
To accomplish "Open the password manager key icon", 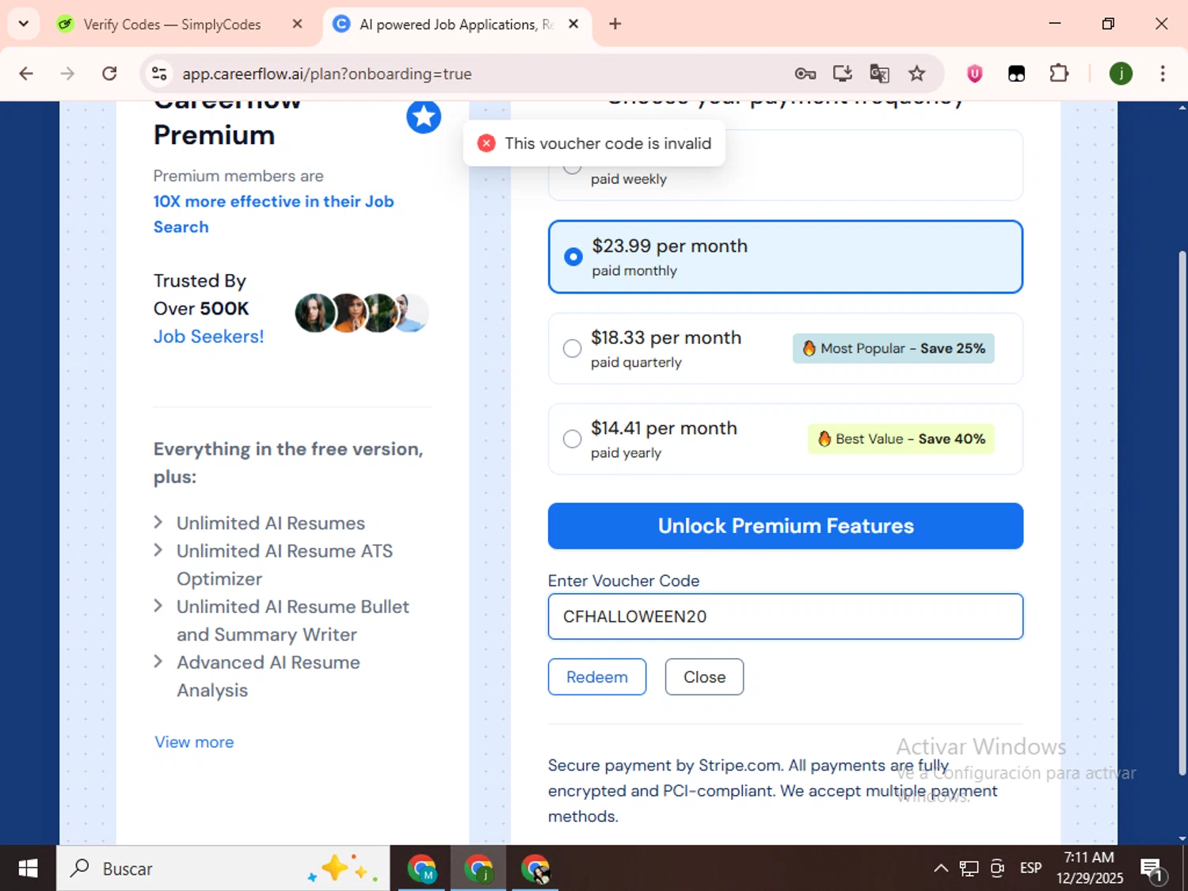I will tap(805, 74).
